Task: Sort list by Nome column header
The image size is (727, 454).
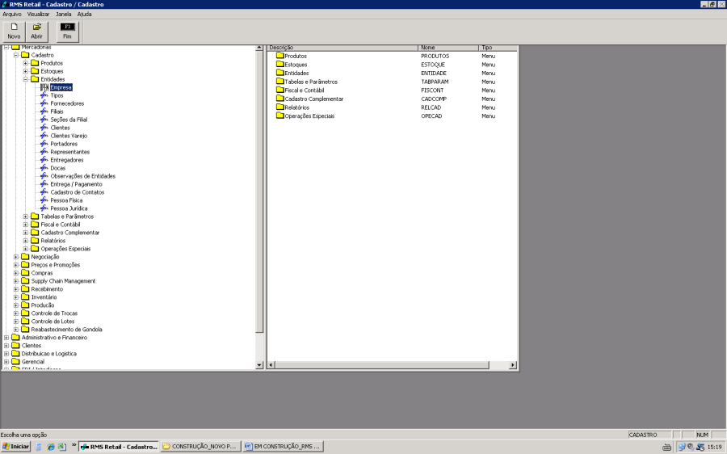Action: (x=448, y=48)
